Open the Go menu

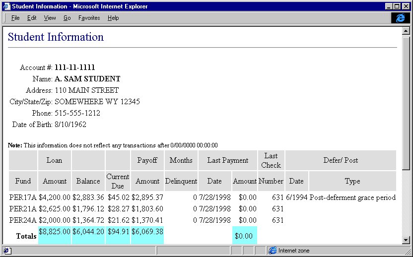(x=67, y=18)
